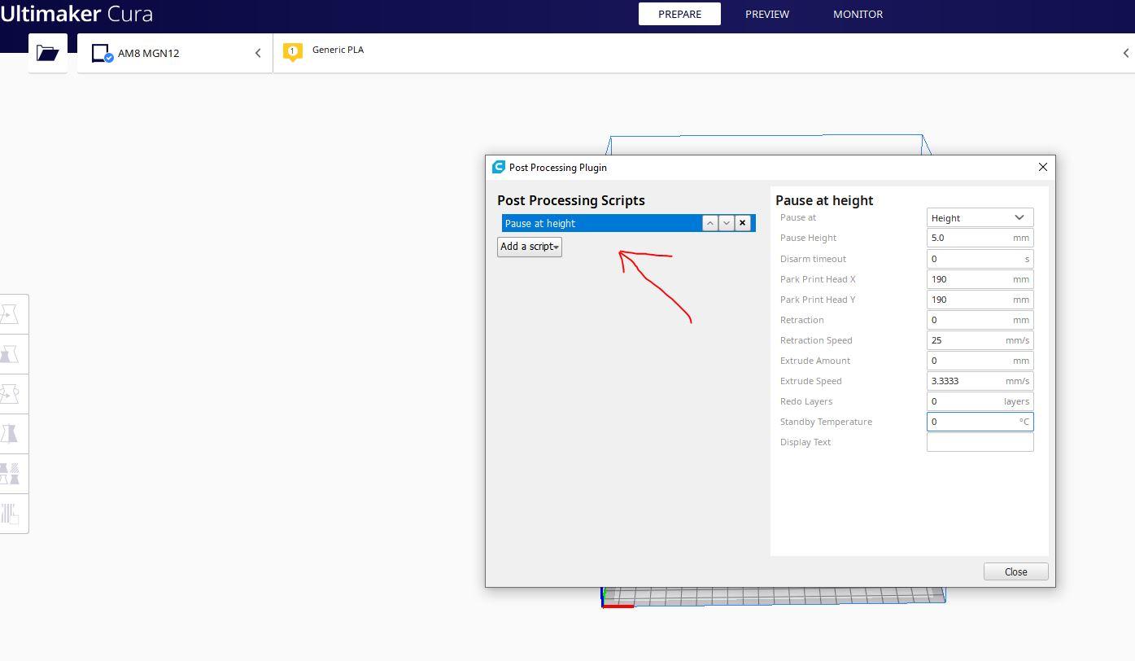Image resolution: width=1135 pixels, height=661 pixels.
Task: Open the Add a script dropdown
Action: click(530, 247)
